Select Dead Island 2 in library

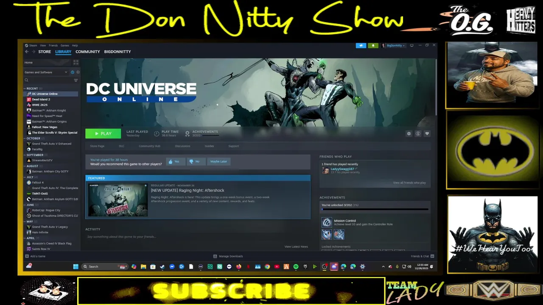pyautogui.click(x=41, y=99)
